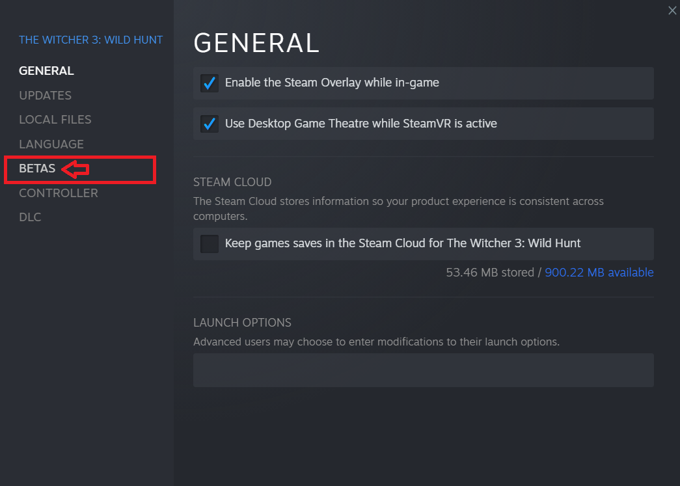
Task: Select the GENERAL item in the sidebar
Action: (x=46, y=71)
